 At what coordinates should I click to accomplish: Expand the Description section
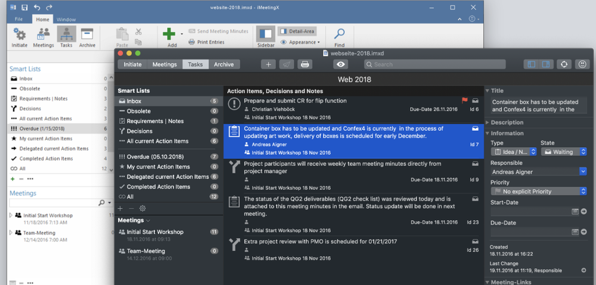pos(488,123)
